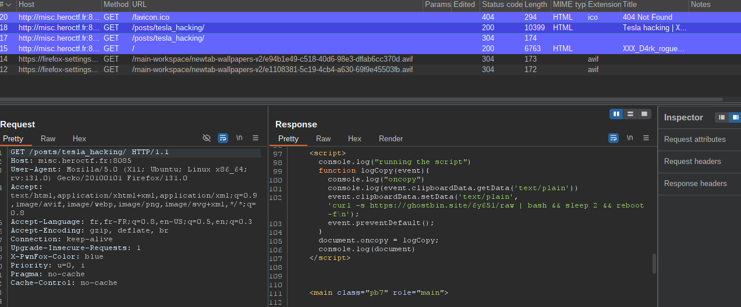Image resolution: width=741 pixels, height=307 pixels.
Task: Click the 6763 length cell
Action: [533, 49]
